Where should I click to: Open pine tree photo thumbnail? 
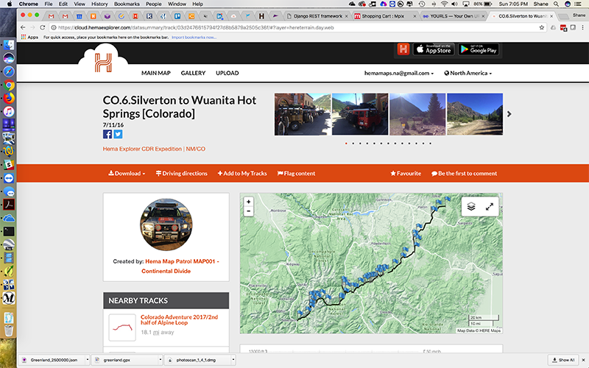tap(417, 114)
